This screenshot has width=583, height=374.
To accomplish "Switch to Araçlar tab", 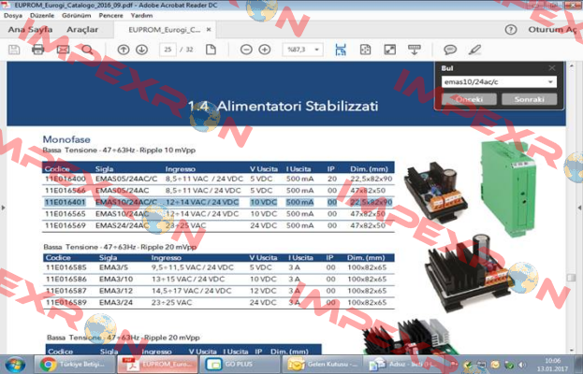I will click(82, 30).
